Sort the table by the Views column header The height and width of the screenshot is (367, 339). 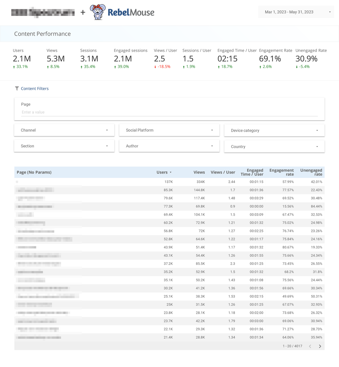[x=199, y=172]
